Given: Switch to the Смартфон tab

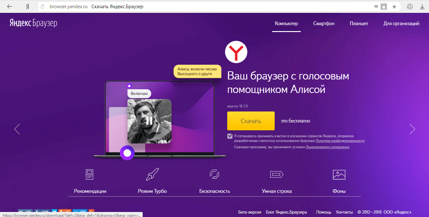Looking at the screenshot, I should 324,24.
